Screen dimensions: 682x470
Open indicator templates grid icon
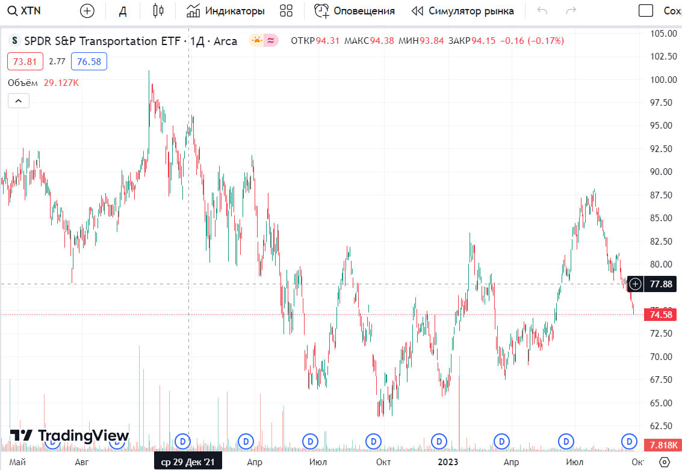click(x=286, y=11)
